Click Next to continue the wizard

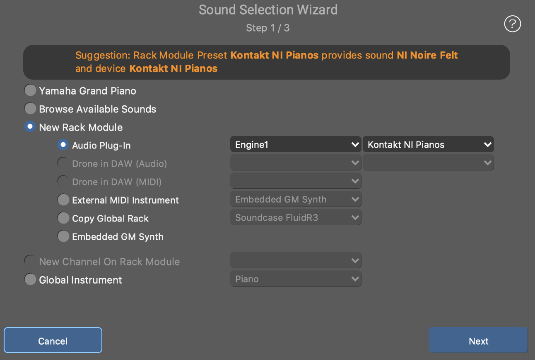click(x=478, y=341)
